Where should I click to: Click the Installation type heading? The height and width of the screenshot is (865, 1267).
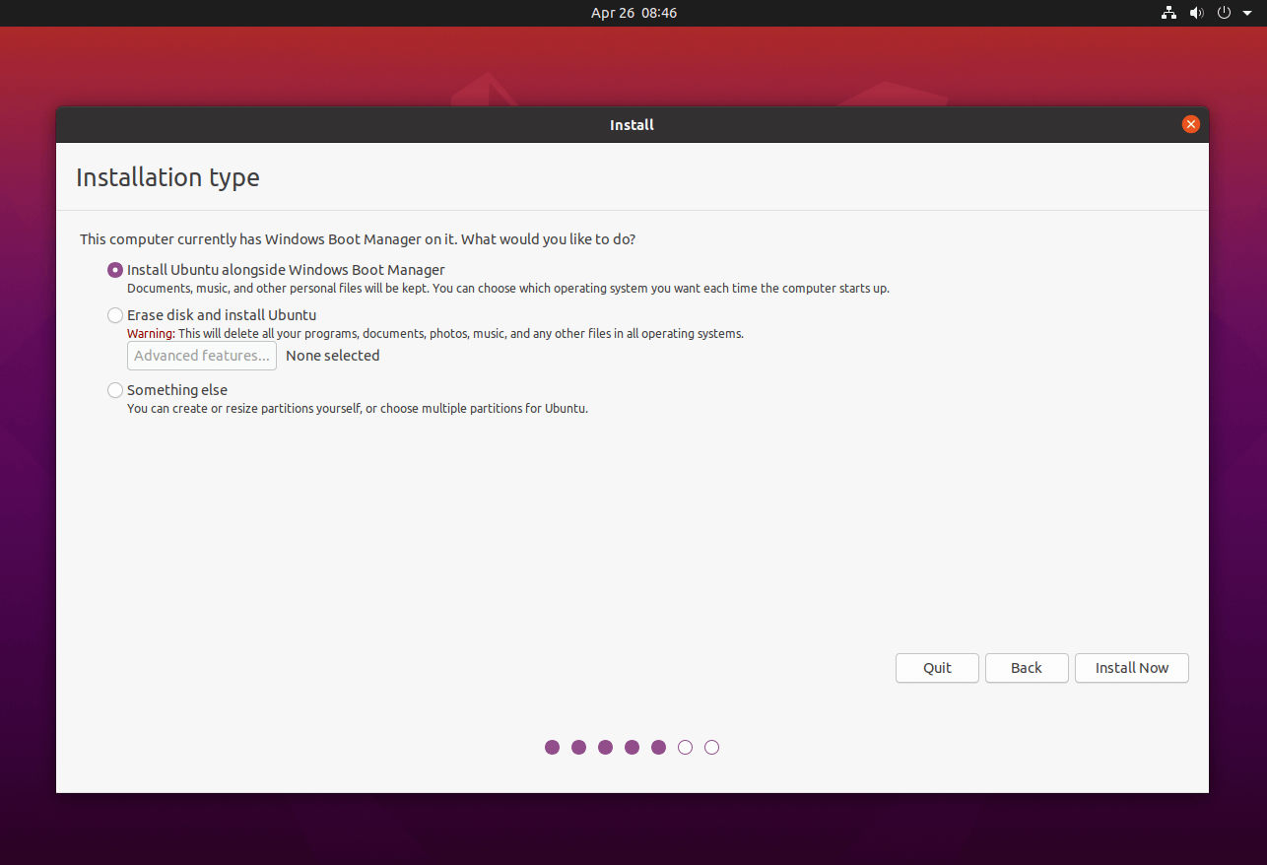167,177
